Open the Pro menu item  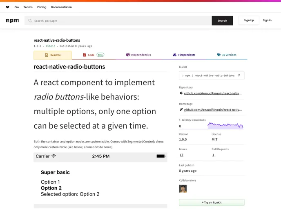pos(16,7)
